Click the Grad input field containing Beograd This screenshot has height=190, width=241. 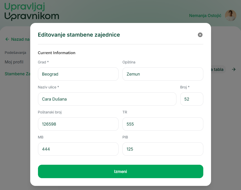pyautogui.click(x=78, y=74)
